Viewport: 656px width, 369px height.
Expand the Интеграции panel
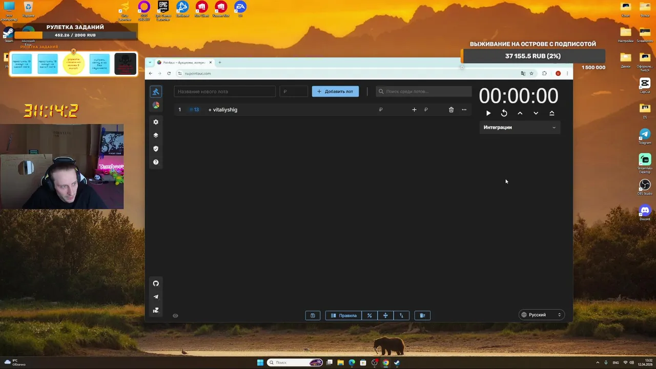pyautogui.click(x=520, y=127)
